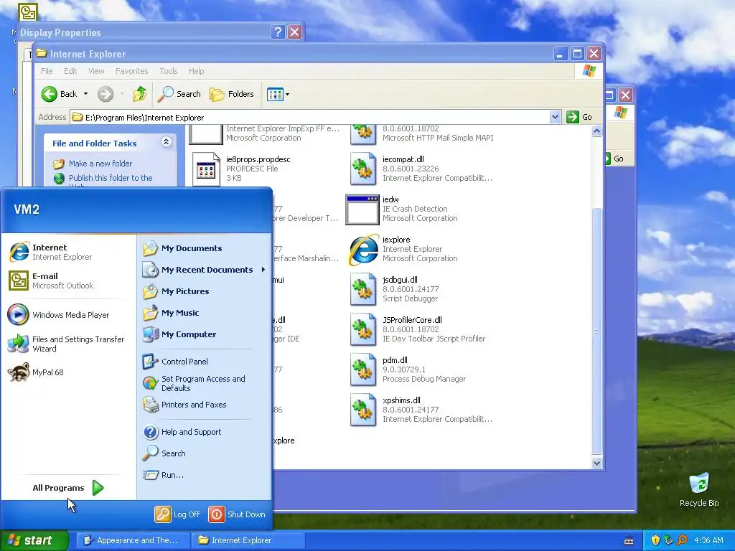Open Internet Explorer from Start menu
This screenshot has height=551, width=735.
click(50, 252)
